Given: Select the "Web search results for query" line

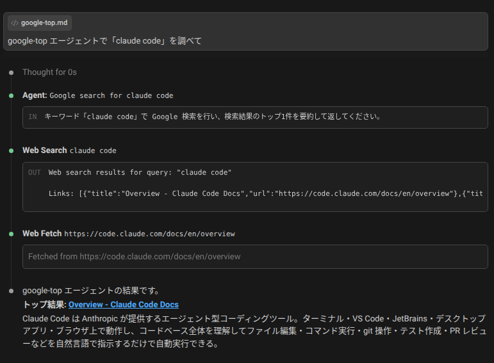Looking at the screenshot, I should tap(140, 172).
